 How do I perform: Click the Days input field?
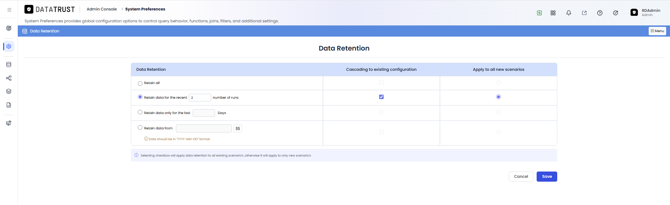(204, 113)
